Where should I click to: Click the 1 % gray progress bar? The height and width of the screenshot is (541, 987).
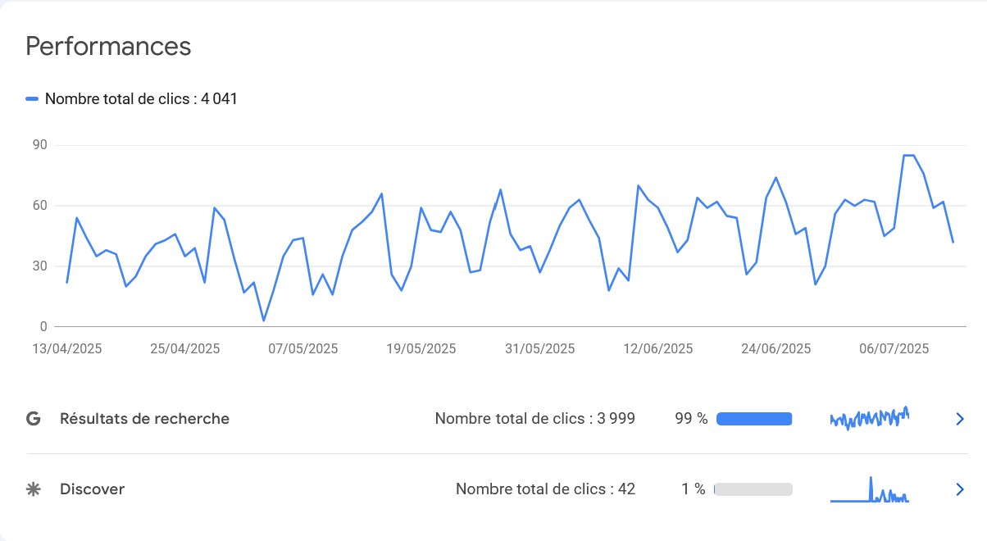[753, 489]
